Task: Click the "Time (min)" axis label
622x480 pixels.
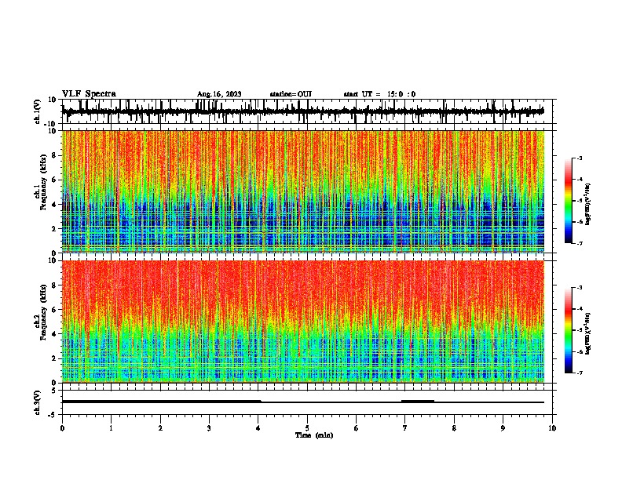Action: click(314, 435)
